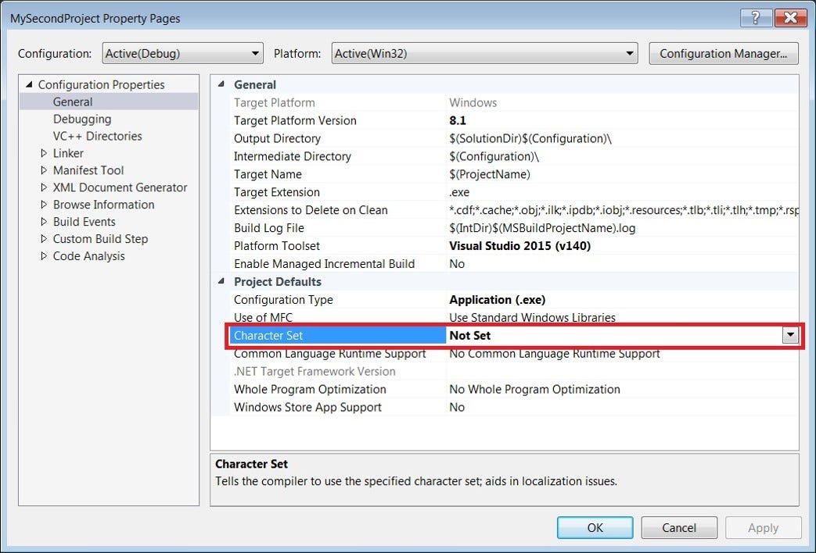This screenshot has height=553, width=816.
Task: Expand the Code Analysis node
Action: click(45, 256)
